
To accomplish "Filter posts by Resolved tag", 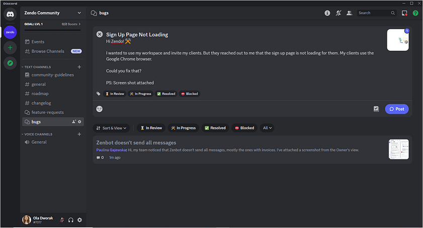I will [215, 128].
